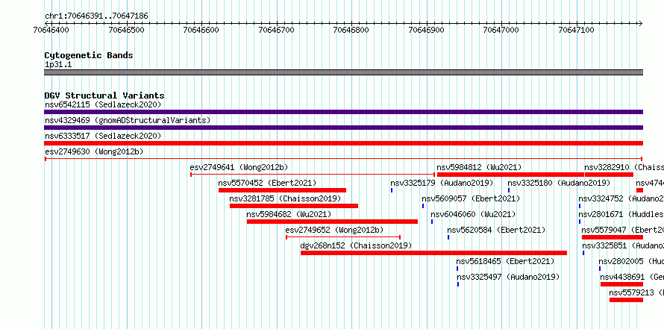Click the dgv268n152 (Chaisson2019) label
This screenshot has width=664, height=329.
click(356, 245)
